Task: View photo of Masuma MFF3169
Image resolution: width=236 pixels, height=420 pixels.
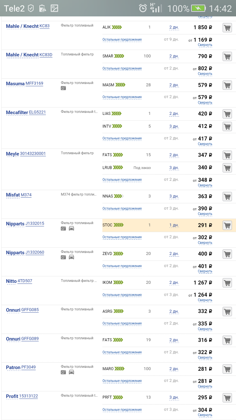Action: click(63, 88)
